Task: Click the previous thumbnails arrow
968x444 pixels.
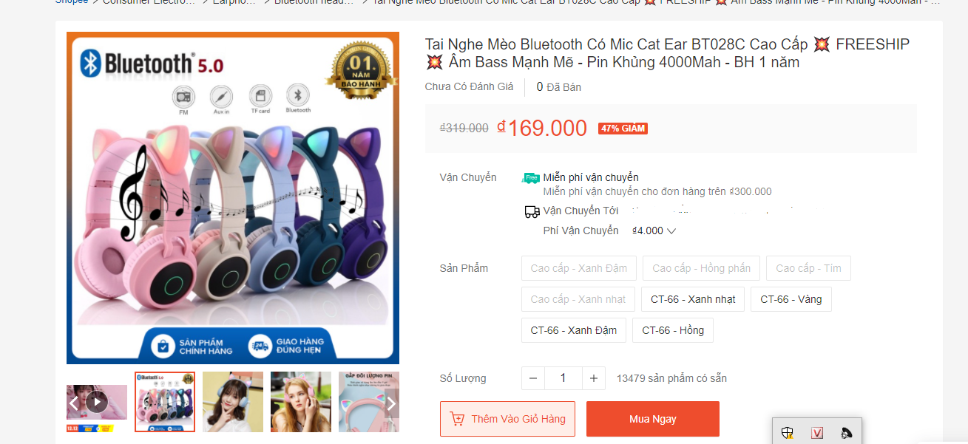Action: 74,403
